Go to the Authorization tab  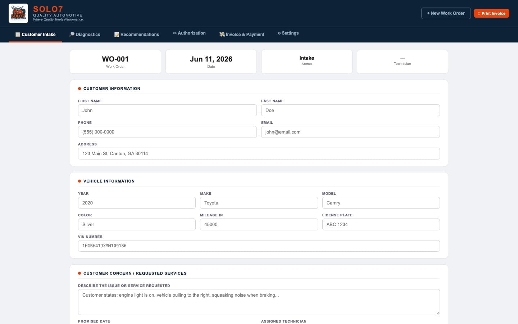click(x=189, y=33)
